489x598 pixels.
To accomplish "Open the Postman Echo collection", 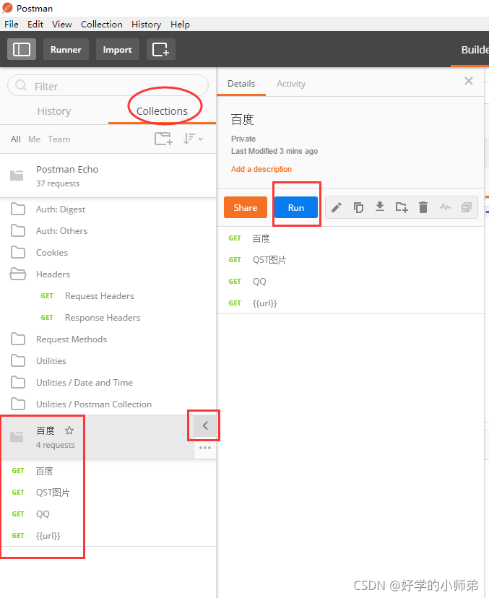I will click(x=108, y=175).
